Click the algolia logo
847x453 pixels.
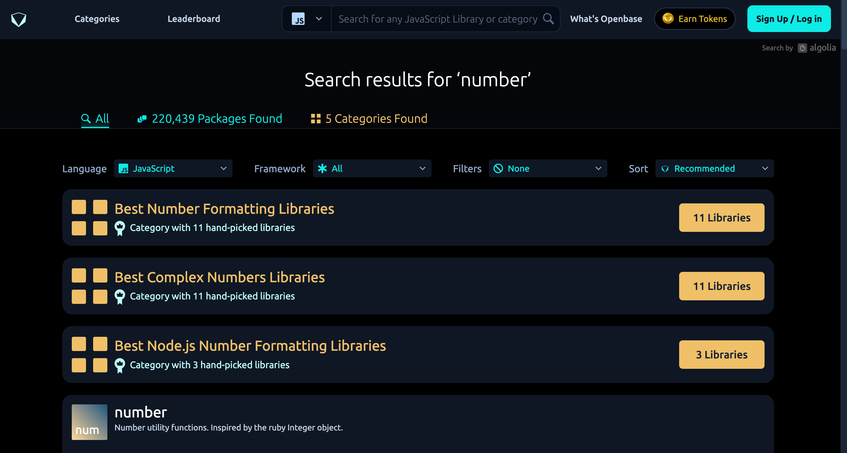tap(816, 48)
